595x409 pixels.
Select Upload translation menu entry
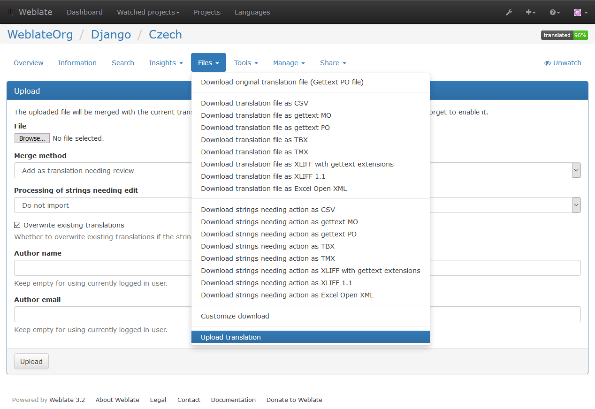point(311,337)
